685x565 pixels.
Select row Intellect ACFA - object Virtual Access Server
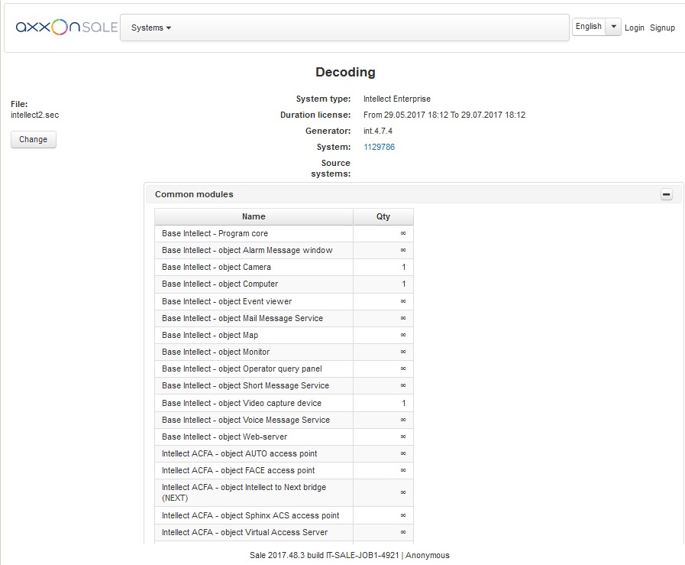[x=283, y=533]
